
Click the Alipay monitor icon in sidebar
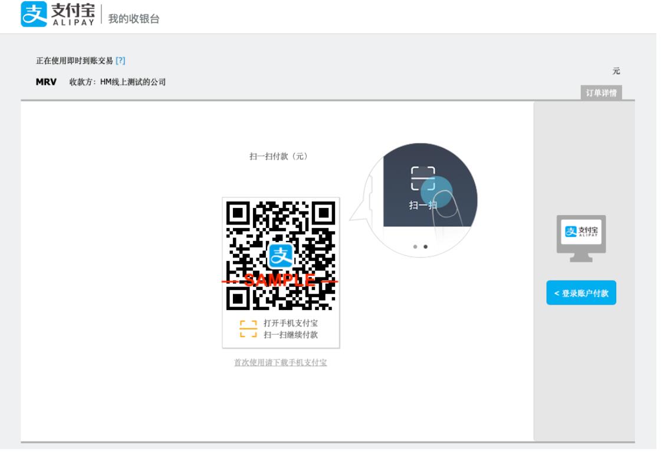tap(581, 239)
